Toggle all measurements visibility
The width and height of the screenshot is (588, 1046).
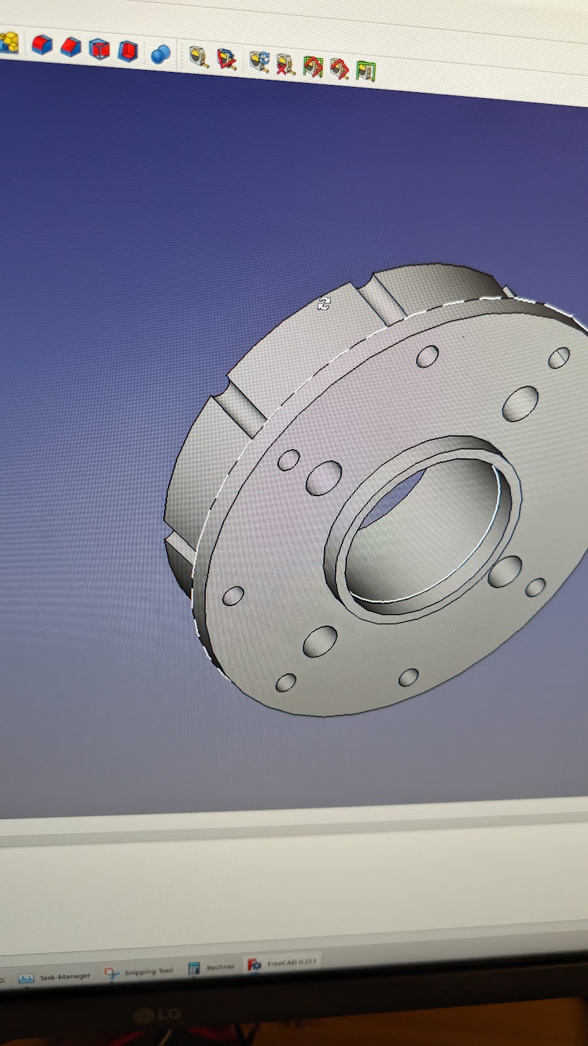[x=312, y=67]
